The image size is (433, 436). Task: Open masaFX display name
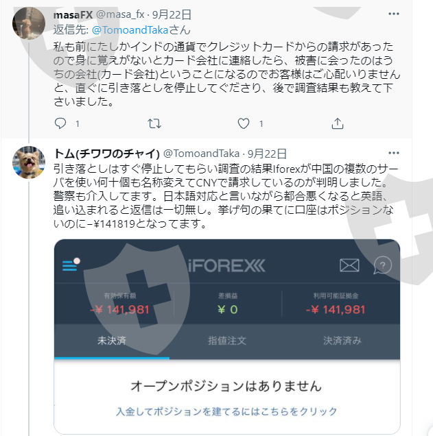pyautogui.click(x=73, y=14)
